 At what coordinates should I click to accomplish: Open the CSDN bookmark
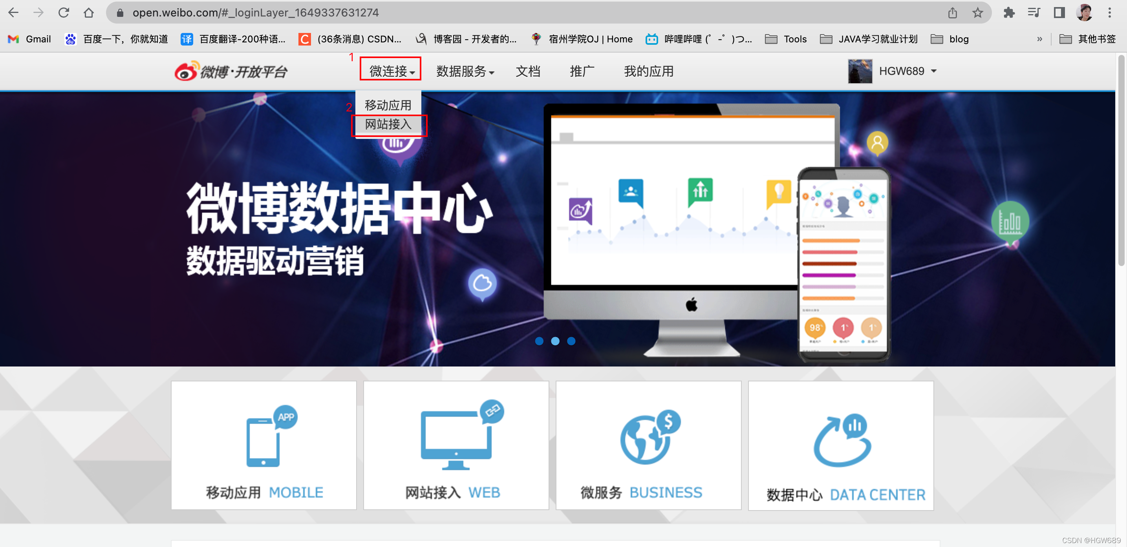350,39
